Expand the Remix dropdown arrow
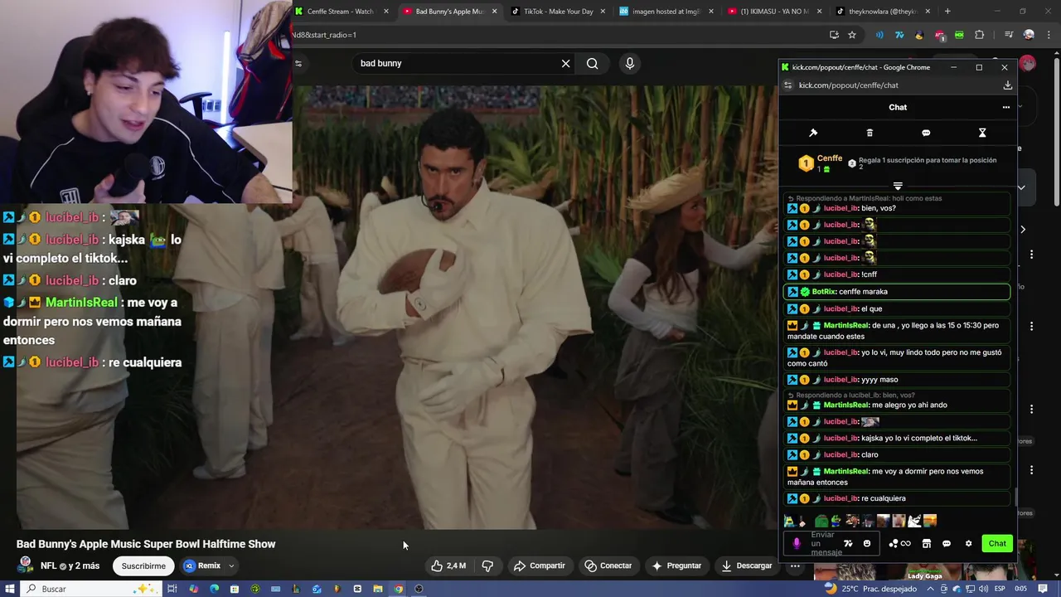The image size is (1061, 597). [231, 565]
